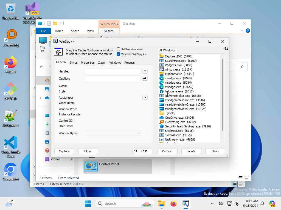Screen dimensions: 281x210
Task: Select the Notepad++ desktop shortcut
Action: (x=11, y=118)
